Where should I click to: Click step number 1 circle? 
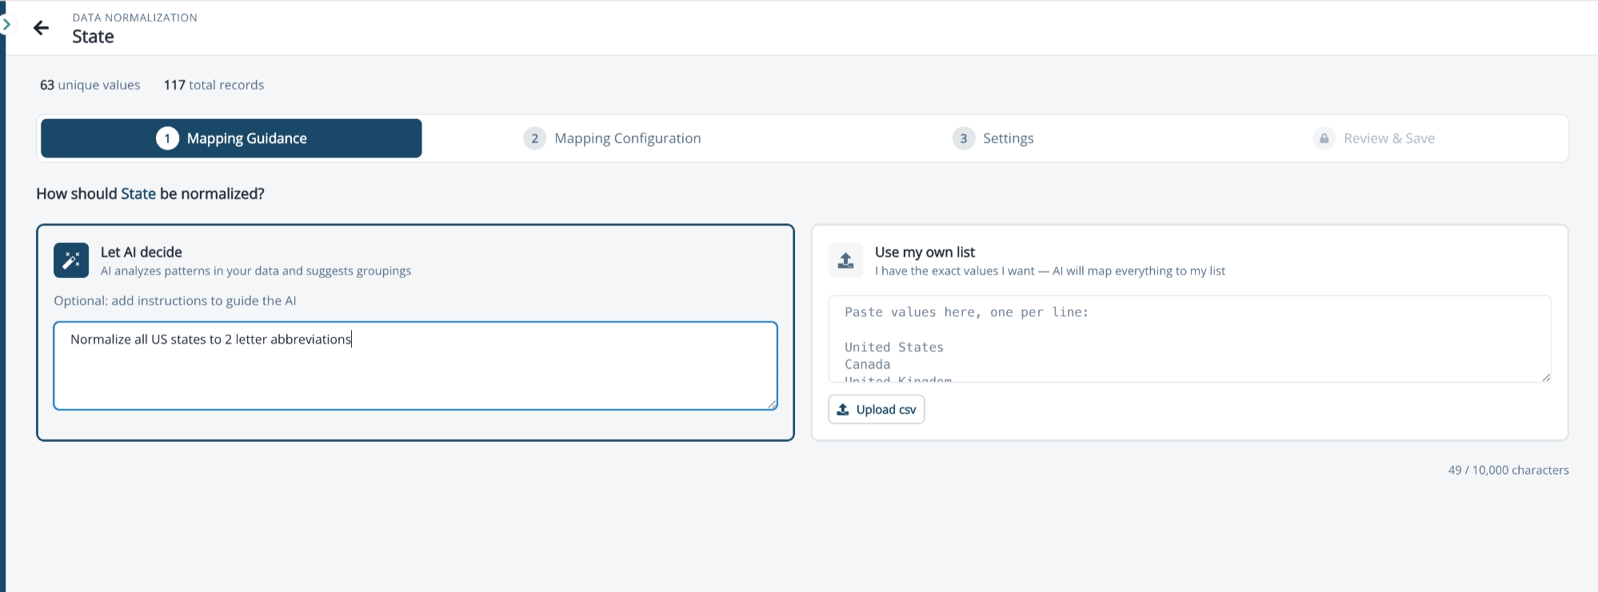(x=167, y=138)
